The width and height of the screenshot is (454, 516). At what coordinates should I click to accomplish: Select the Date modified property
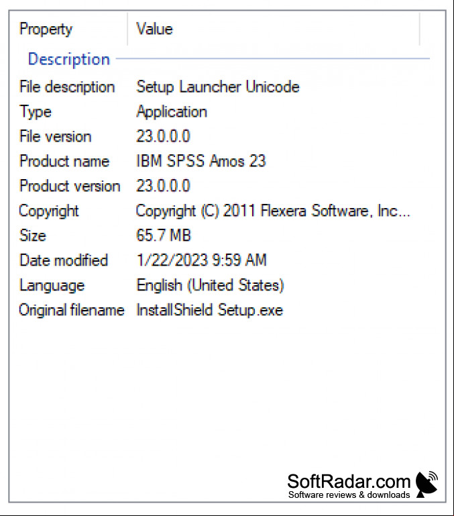coord(64,260)
